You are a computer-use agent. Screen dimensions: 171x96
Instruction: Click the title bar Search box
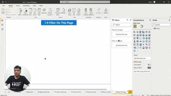(85, 2)
